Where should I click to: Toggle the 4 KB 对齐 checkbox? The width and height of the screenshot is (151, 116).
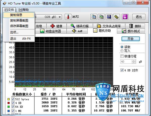tap(122, 70)
